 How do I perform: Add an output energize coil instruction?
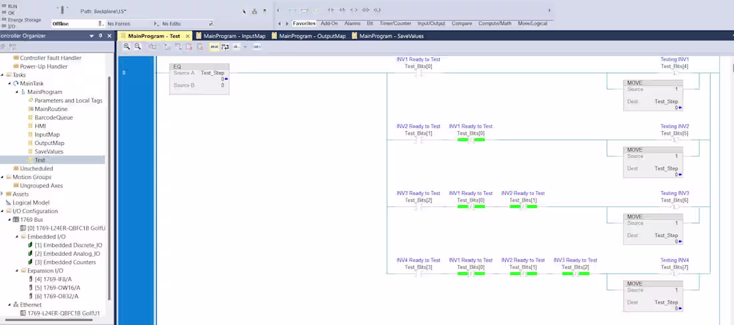354,10
